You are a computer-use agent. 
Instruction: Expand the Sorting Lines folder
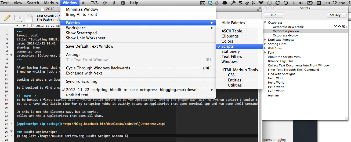pyautogui.click(x=265, y=44)
